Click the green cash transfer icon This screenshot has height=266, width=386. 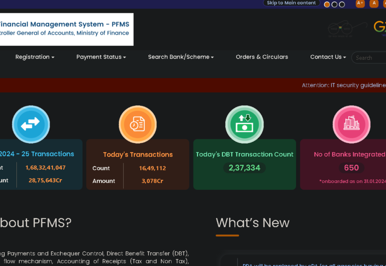pyautogui.click(x=244, y=125)
